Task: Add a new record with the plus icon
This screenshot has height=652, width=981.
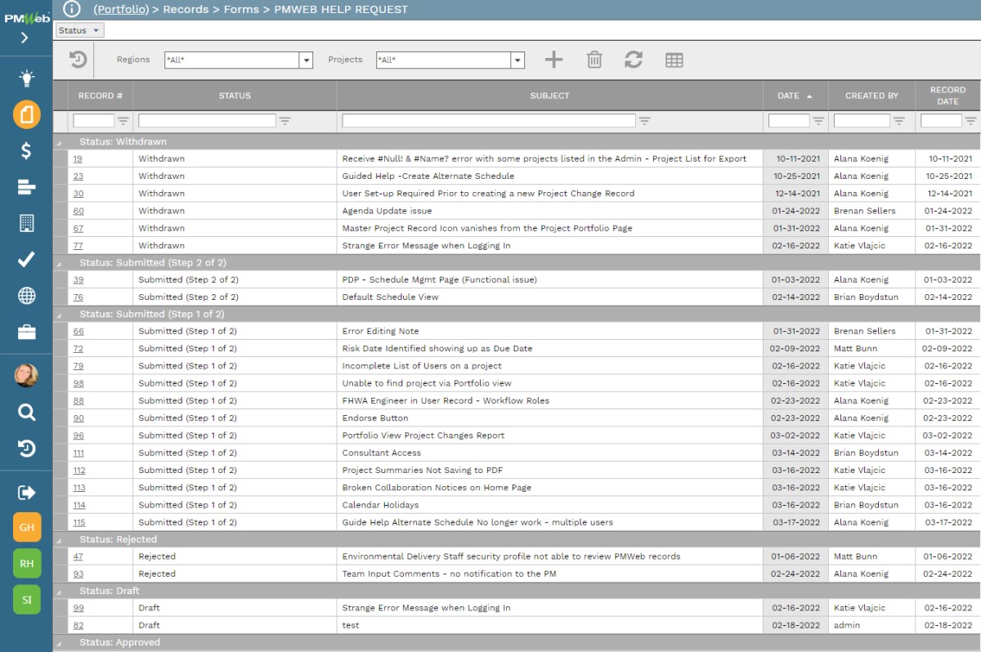Action: point(553,60)
